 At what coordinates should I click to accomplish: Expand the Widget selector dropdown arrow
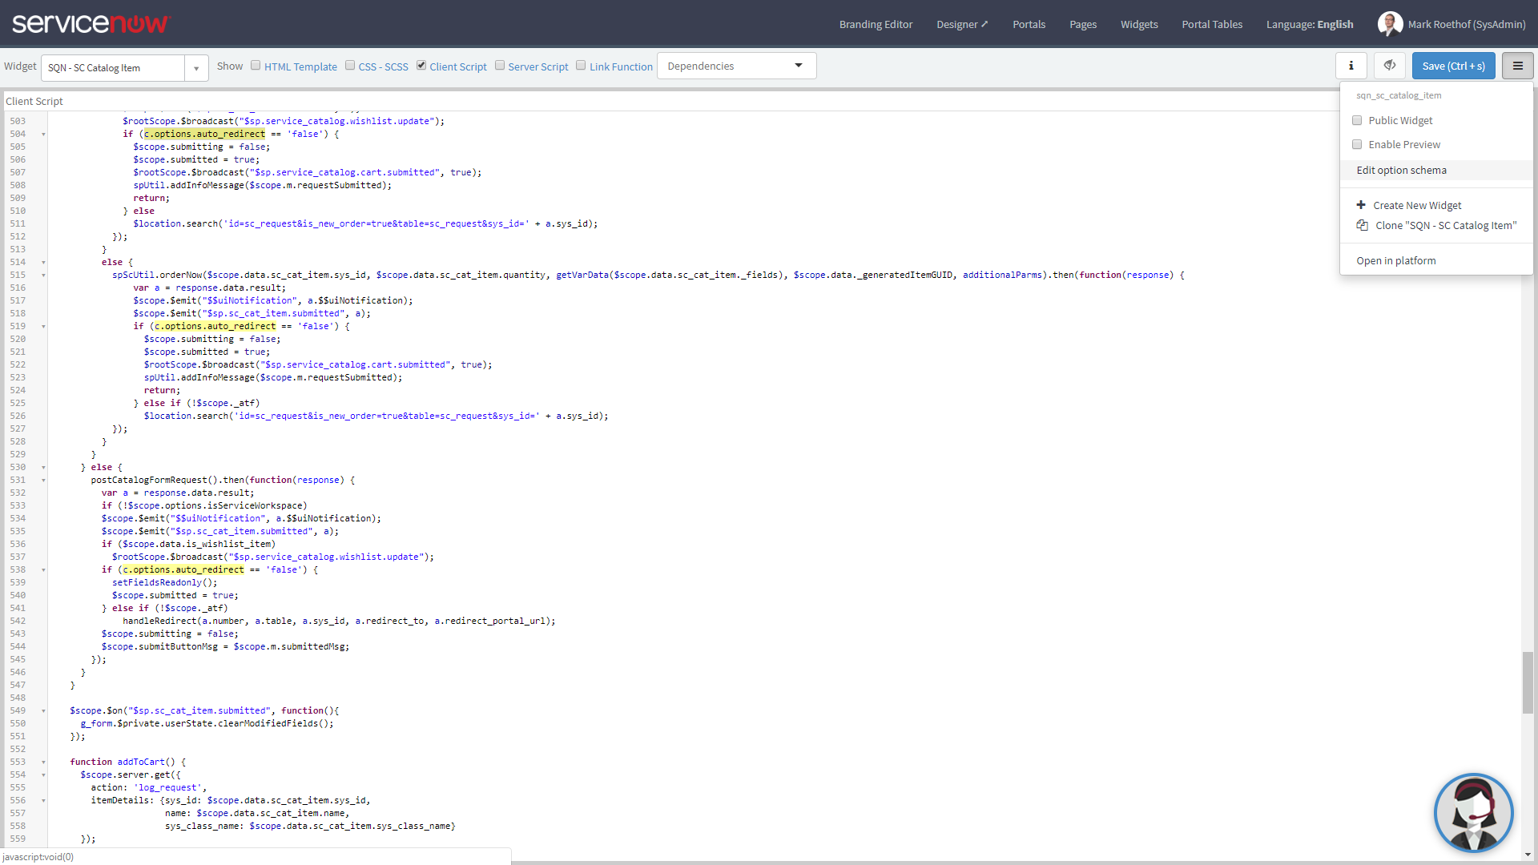[196, 68]
